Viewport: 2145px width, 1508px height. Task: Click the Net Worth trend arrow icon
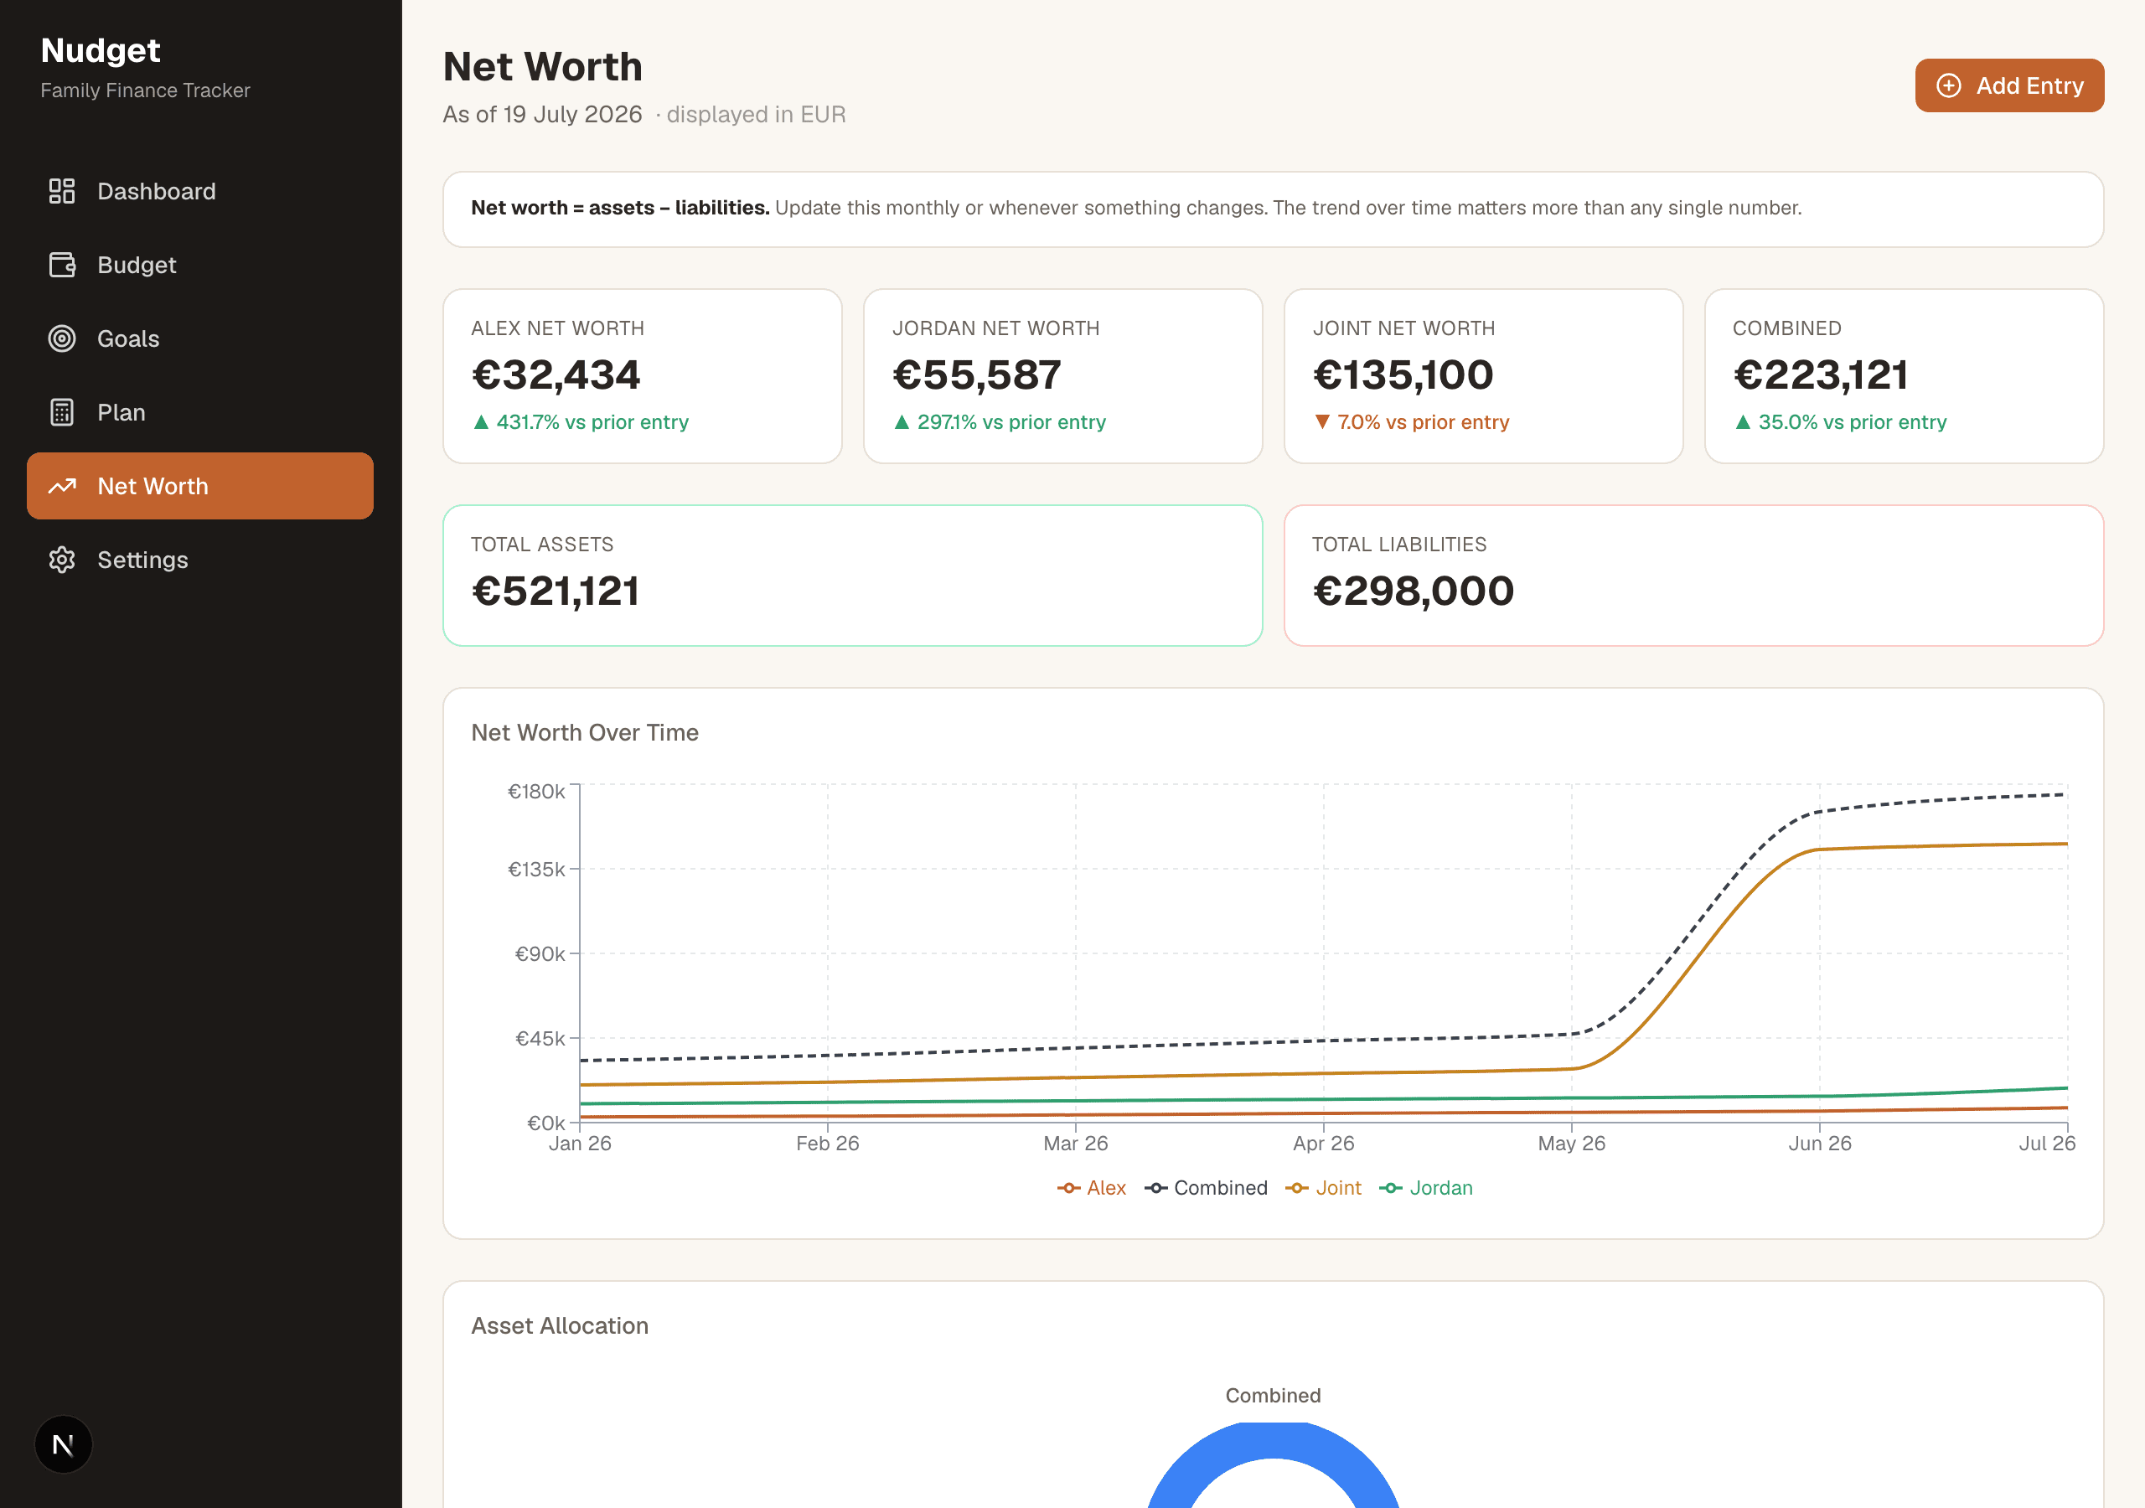tap(62, 486)
